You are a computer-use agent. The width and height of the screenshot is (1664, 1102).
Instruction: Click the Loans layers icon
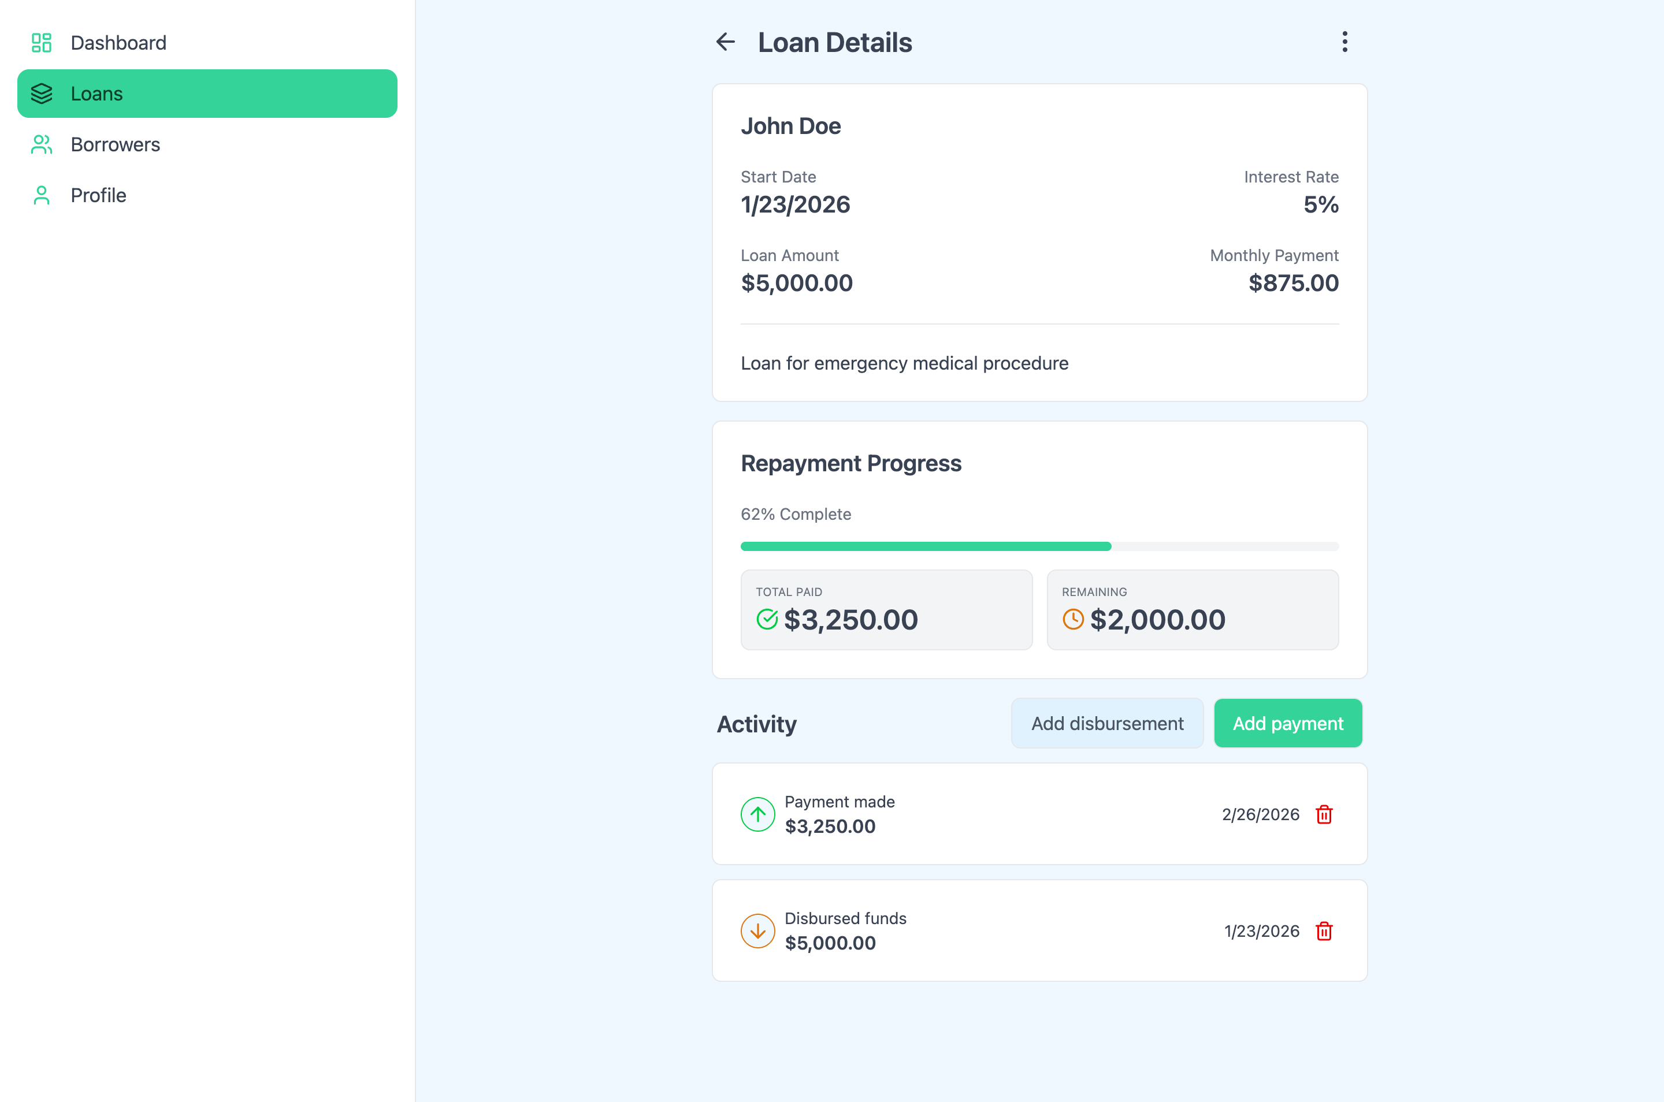(42, 93)
